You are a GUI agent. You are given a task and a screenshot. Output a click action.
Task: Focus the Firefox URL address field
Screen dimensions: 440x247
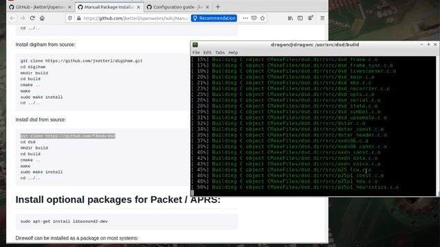(x=136, y=19)
